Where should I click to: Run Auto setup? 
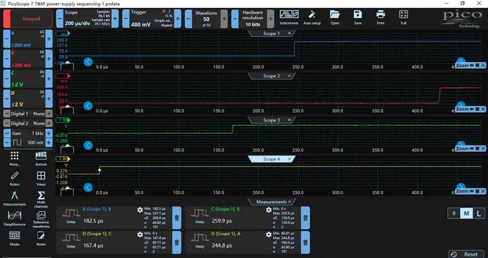pos(312,17)
